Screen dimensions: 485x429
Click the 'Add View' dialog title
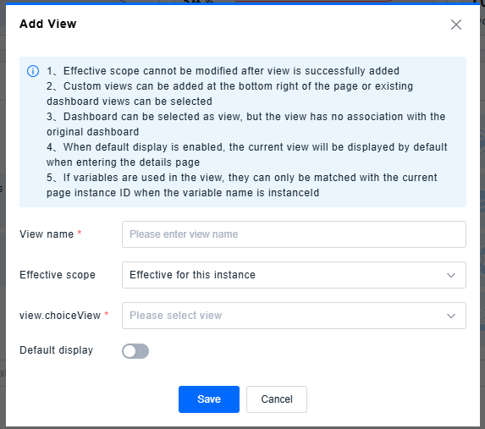click(x=48, y=24)
